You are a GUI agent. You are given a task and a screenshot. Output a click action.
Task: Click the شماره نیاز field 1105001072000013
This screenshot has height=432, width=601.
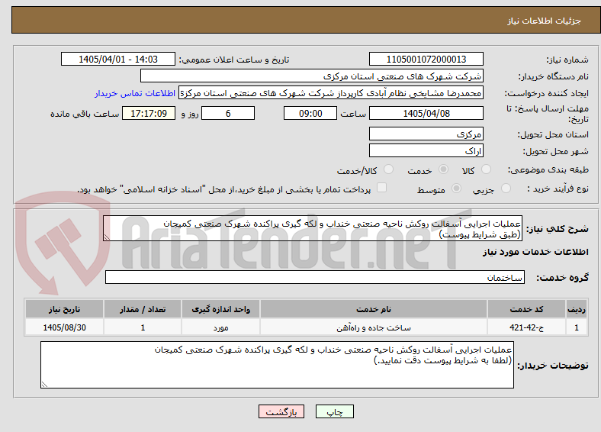tap(426, 59)
